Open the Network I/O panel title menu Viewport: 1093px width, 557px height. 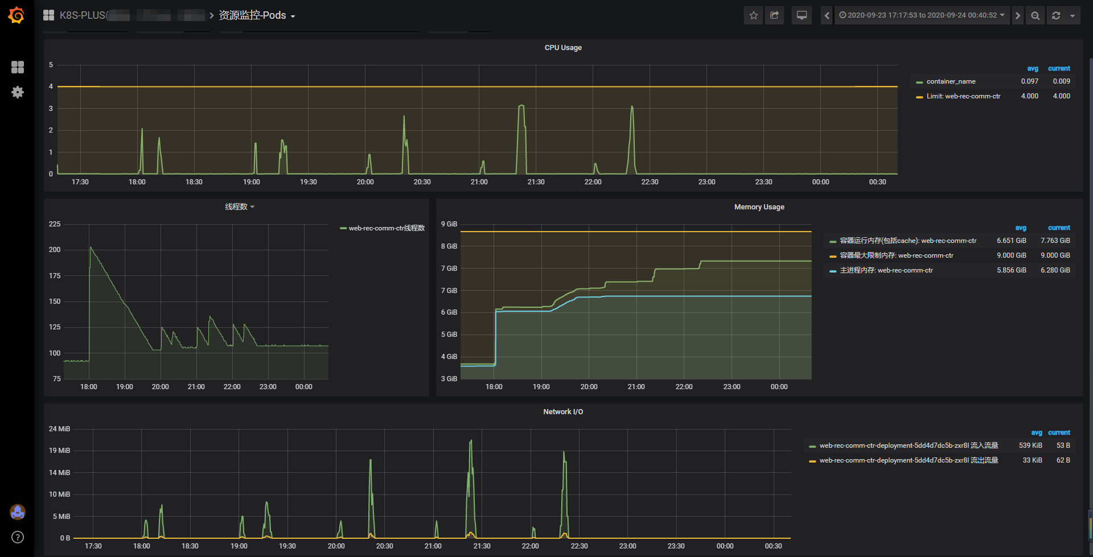pyautogui.click(x=563, y=412)
